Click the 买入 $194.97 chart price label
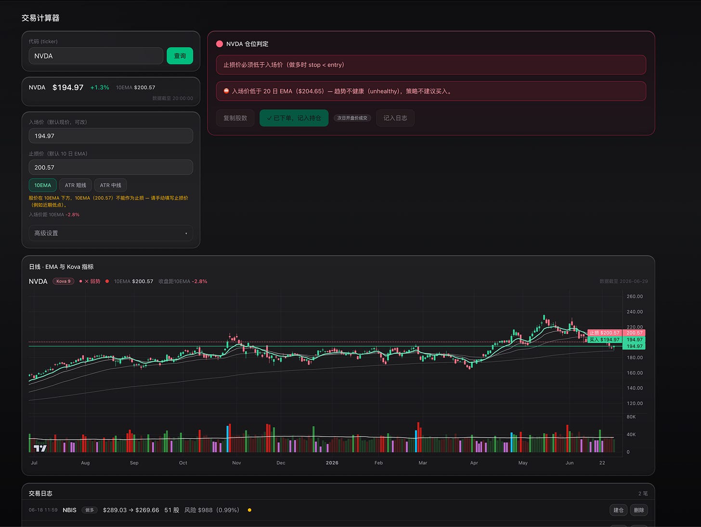 pos(605,340)
